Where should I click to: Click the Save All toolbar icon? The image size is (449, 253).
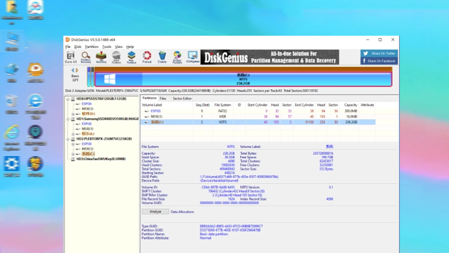tap(70, 57)
